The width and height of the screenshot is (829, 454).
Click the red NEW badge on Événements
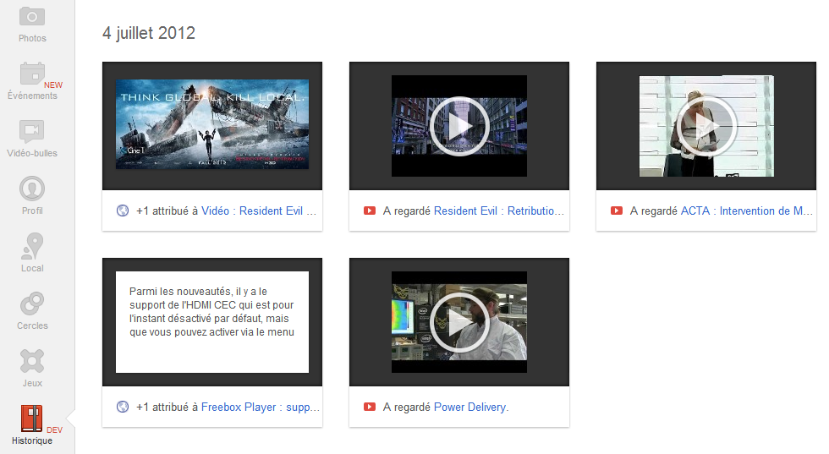coord(52,85)
